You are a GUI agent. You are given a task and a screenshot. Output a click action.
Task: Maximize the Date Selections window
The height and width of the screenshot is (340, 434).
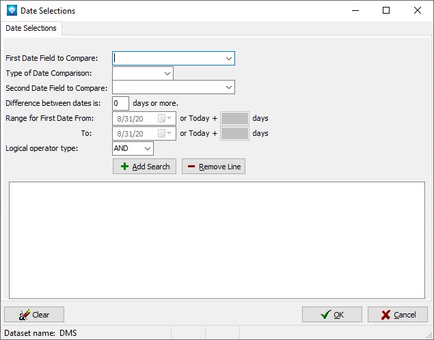(386, 11)
